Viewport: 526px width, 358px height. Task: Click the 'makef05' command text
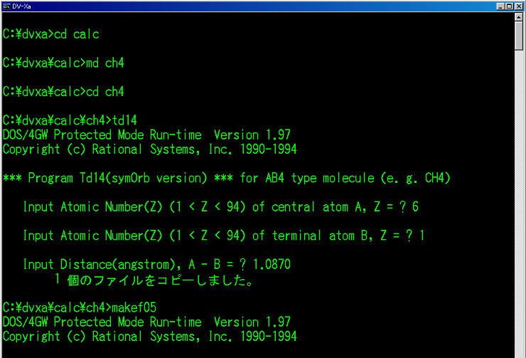point(134,307)
